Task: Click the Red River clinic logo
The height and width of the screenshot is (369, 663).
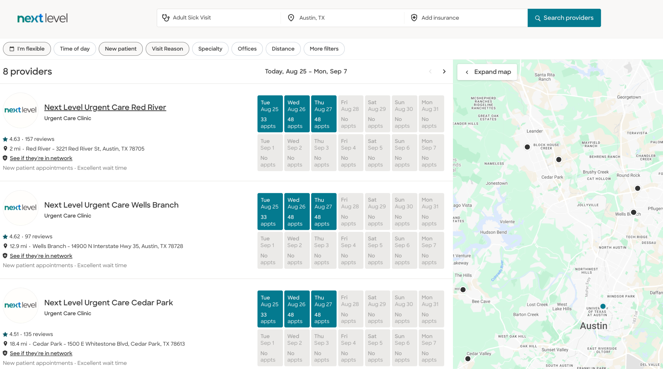Action: [20, 110]
